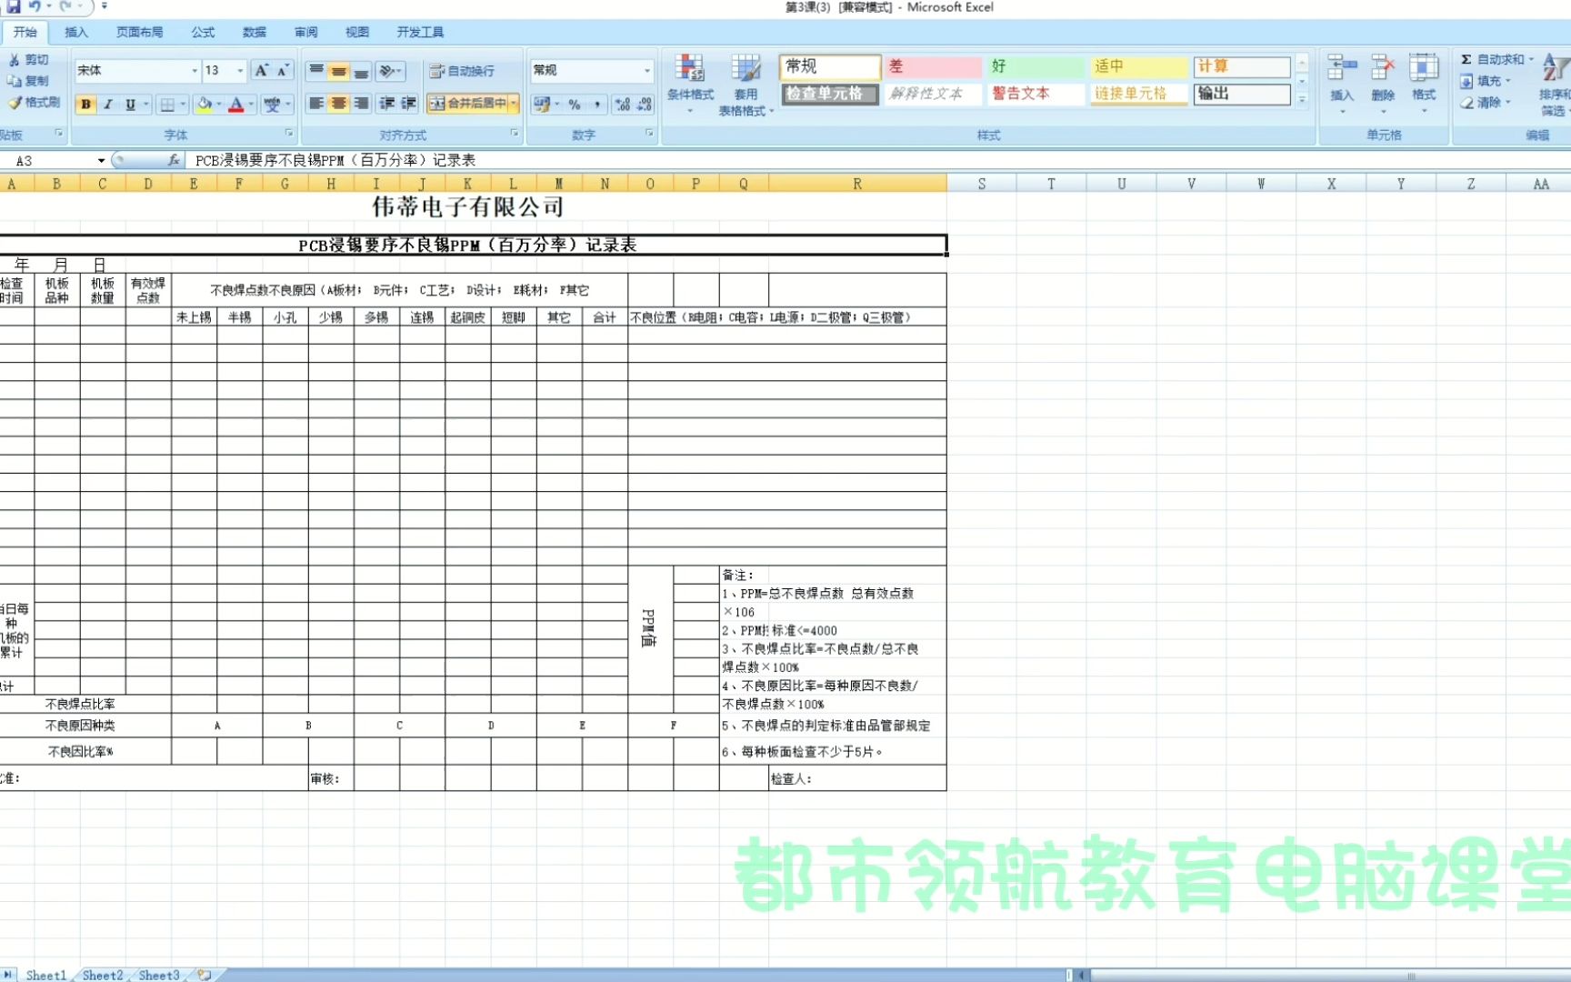Switch to the Sheet3 worksheet tab
Viewport: 1571px width, 982px height.
pos(159,975)
